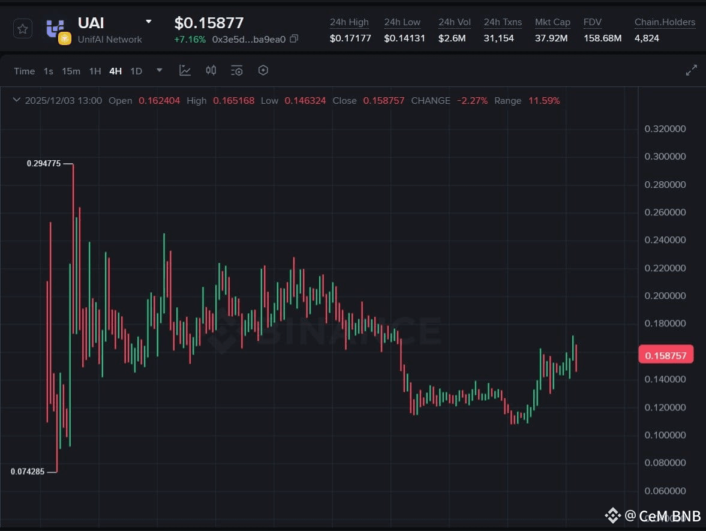Collapse the OHLC info row chevron
This screenshot has height=531, width=706.
(17, 100)
